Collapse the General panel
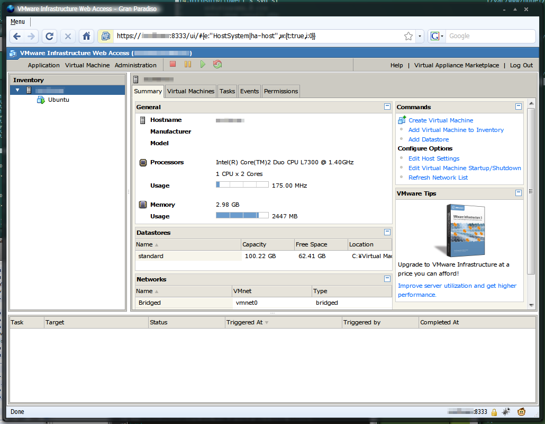The height and width of the screenshot is (424, 545). [x=387, y=107]
